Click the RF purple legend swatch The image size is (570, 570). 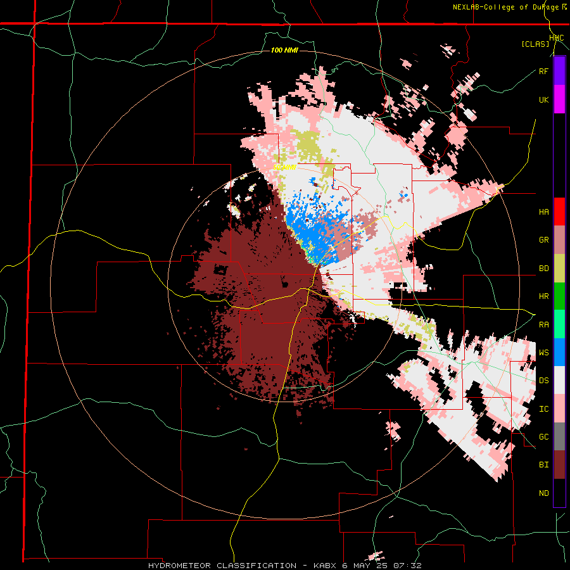tap(559, 71)
